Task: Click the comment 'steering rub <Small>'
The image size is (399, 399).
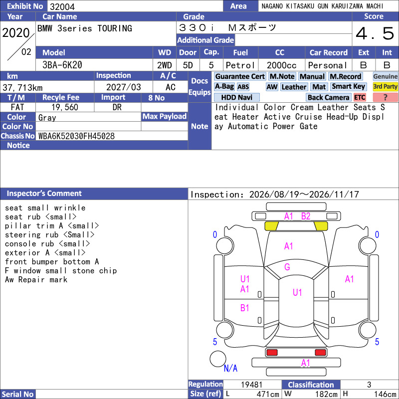Action: tap(49, 234)
